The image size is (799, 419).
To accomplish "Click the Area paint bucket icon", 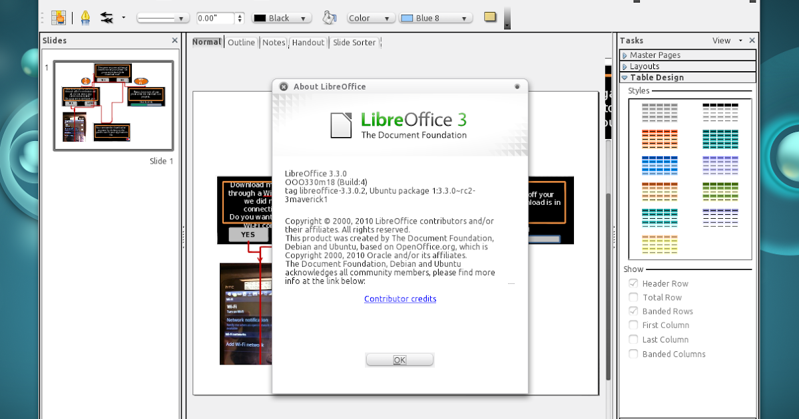I will click(x=329, y=18).
